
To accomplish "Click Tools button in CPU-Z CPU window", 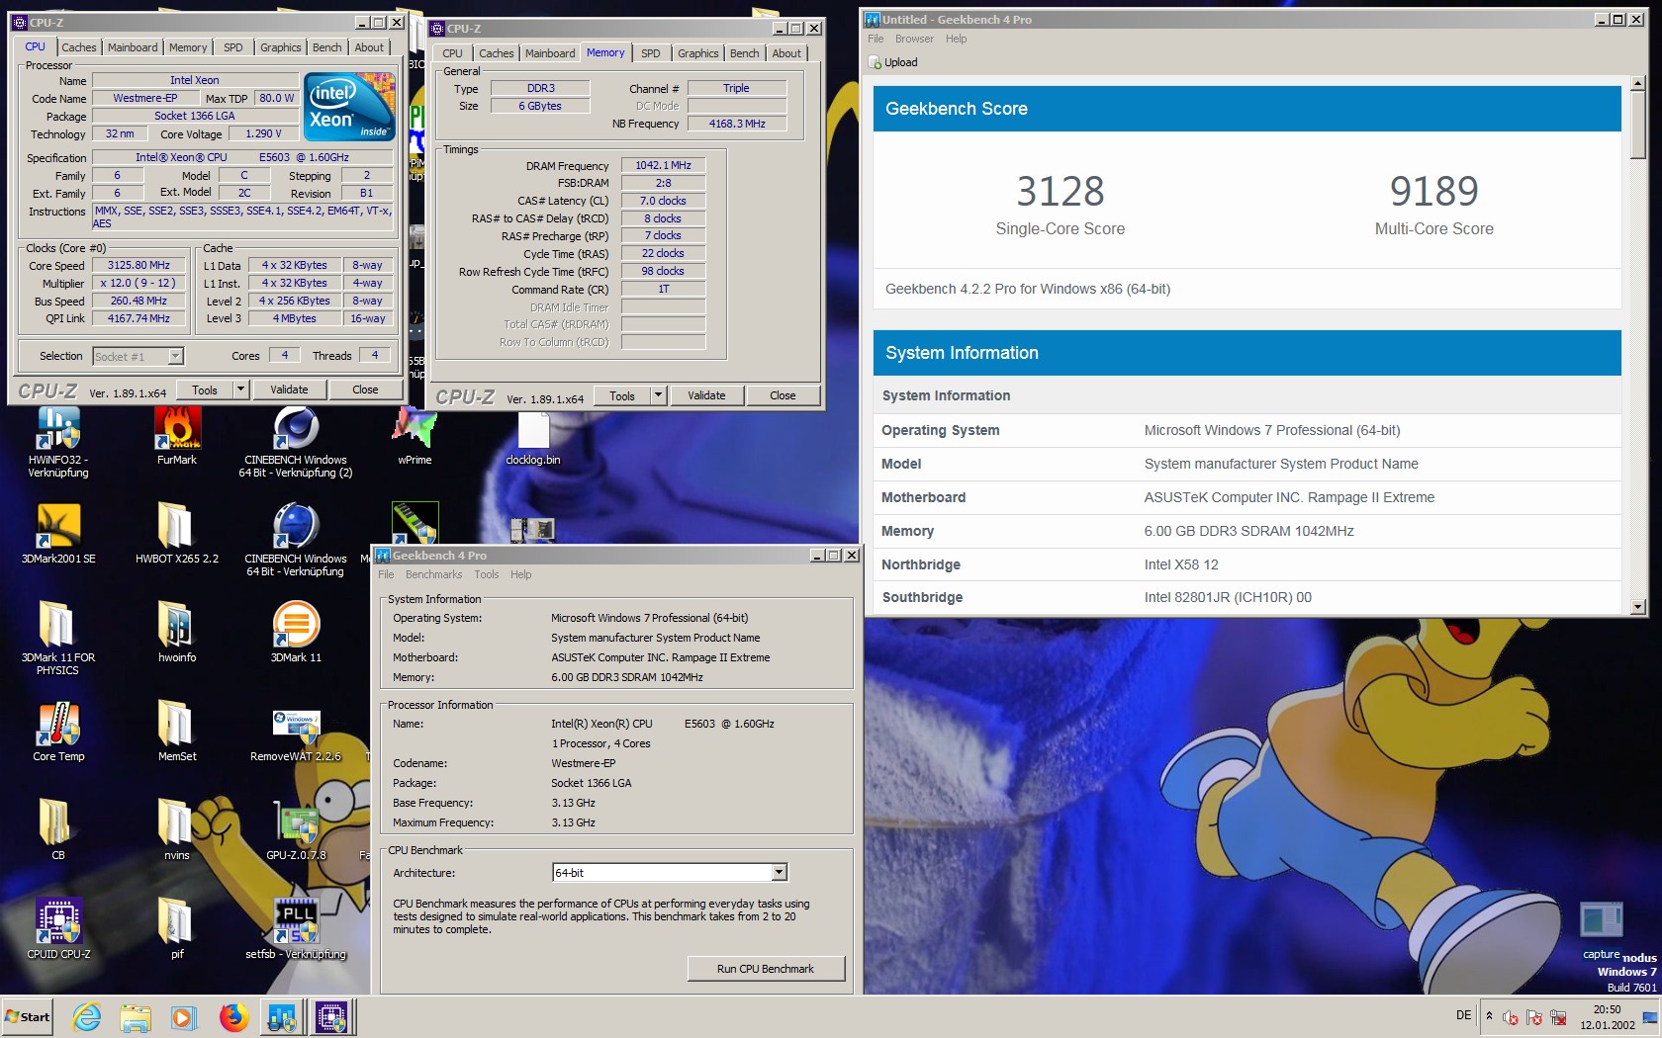I will click(205, 389).
